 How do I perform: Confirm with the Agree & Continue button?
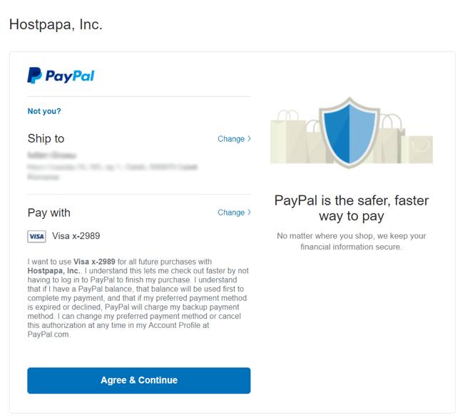(139, 381)
